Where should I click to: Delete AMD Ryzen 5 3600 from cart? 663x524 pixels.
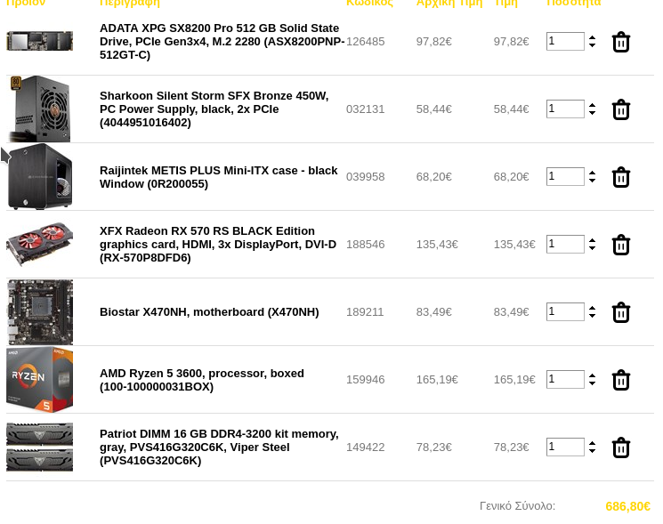click(x=620, y=380)
